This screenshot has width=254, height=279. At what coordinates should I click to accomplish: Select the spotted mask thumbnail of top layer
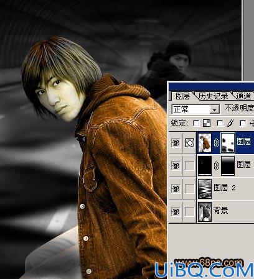tap(228, 143)
